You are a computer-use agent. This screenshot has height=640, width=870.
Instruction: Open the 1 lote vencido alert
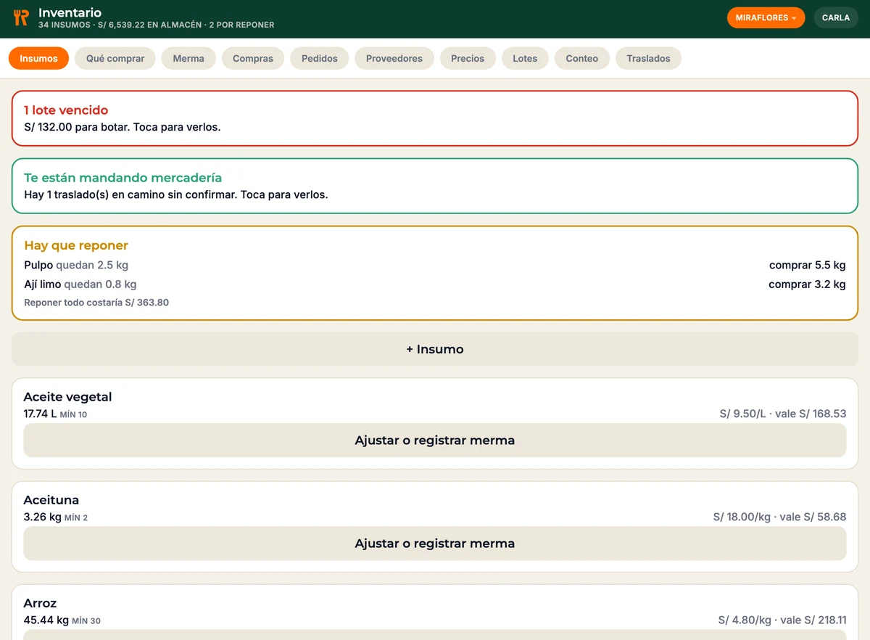[435, 118]
